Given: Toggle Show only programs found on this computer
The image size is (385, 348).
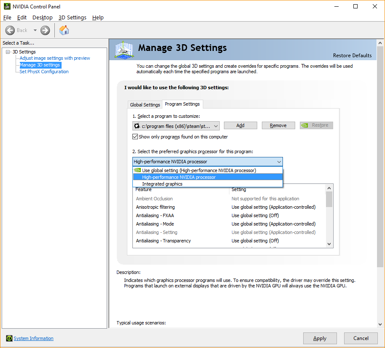Looking at the screenshot, I should (135, 136).
